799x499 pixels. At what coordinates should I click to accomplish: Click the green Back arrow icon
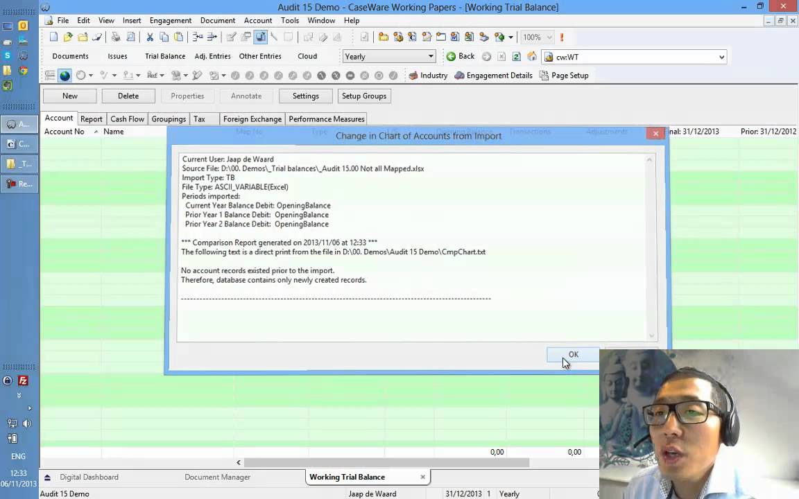[451, 57]
